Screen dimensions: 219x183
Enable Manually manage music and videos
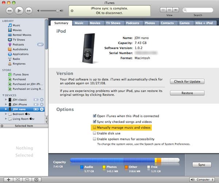point(95,127)
